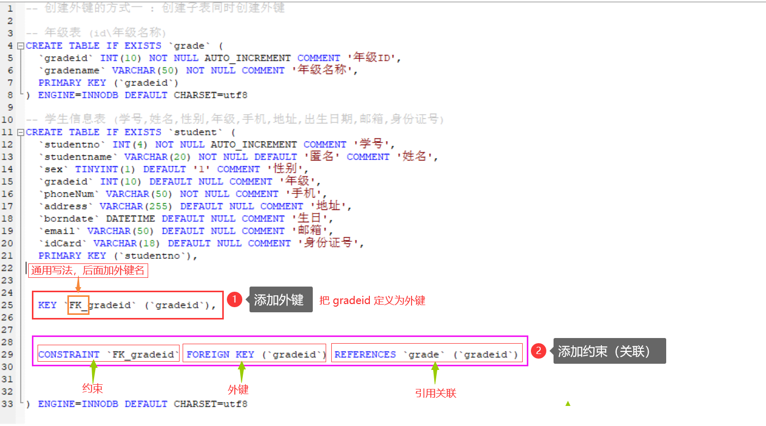Click the REFERENCES keyword on line 29
Image resolution: width=766 pixels, height=426 pixels.
[x=365, y=354]
